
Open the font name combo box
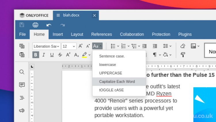pyautogui.click(x=46, y=46)
